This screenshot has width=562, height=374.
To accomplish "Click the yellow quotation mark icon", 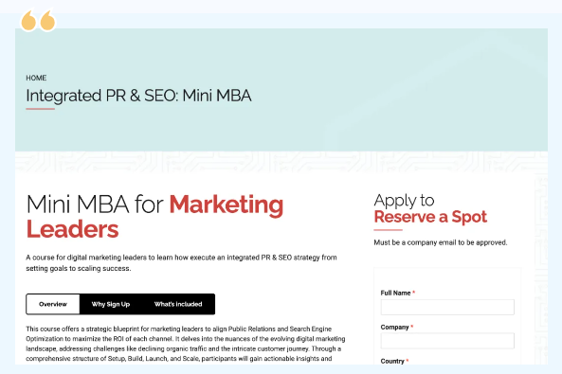I will tap(38, 20).
